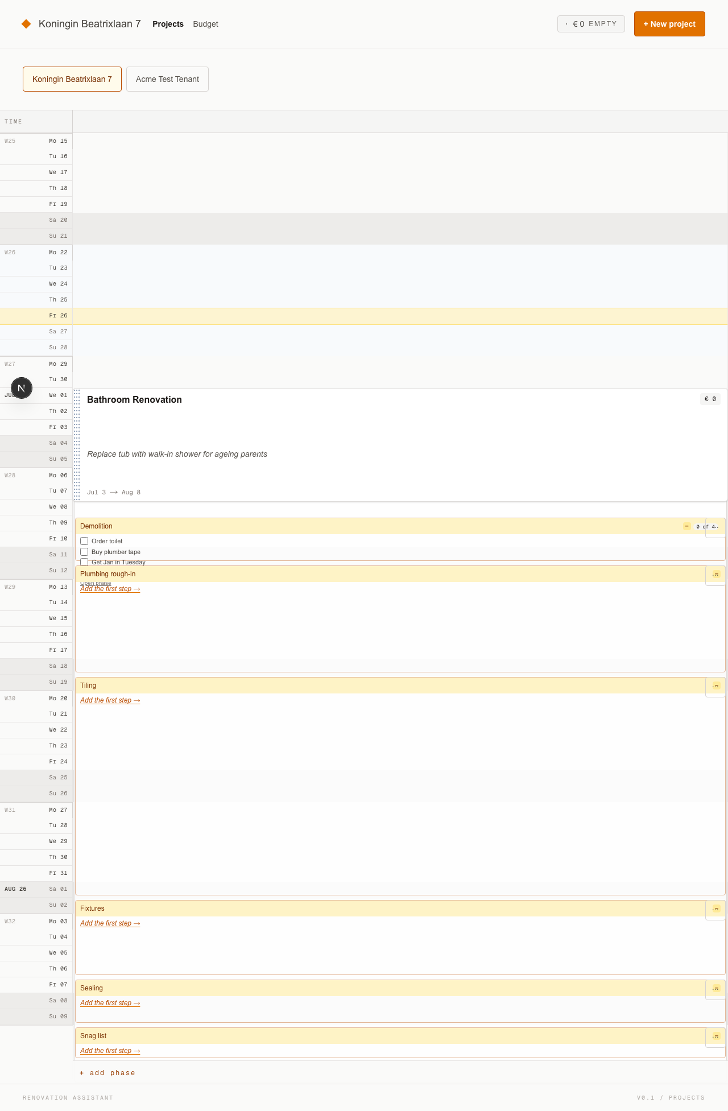Switch to the Projects nav tab

[168, 24]
